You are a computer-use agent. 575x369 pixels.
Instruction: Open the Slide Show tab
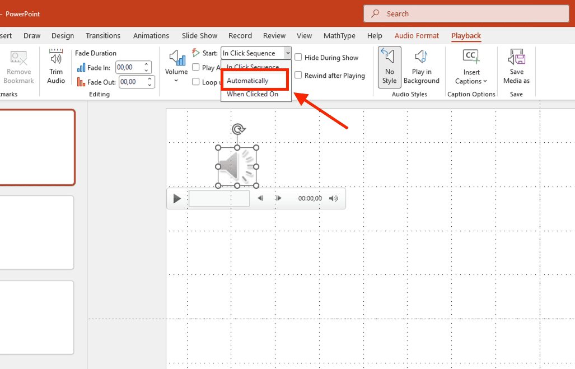pyautogui.click(x=199, y=36)
